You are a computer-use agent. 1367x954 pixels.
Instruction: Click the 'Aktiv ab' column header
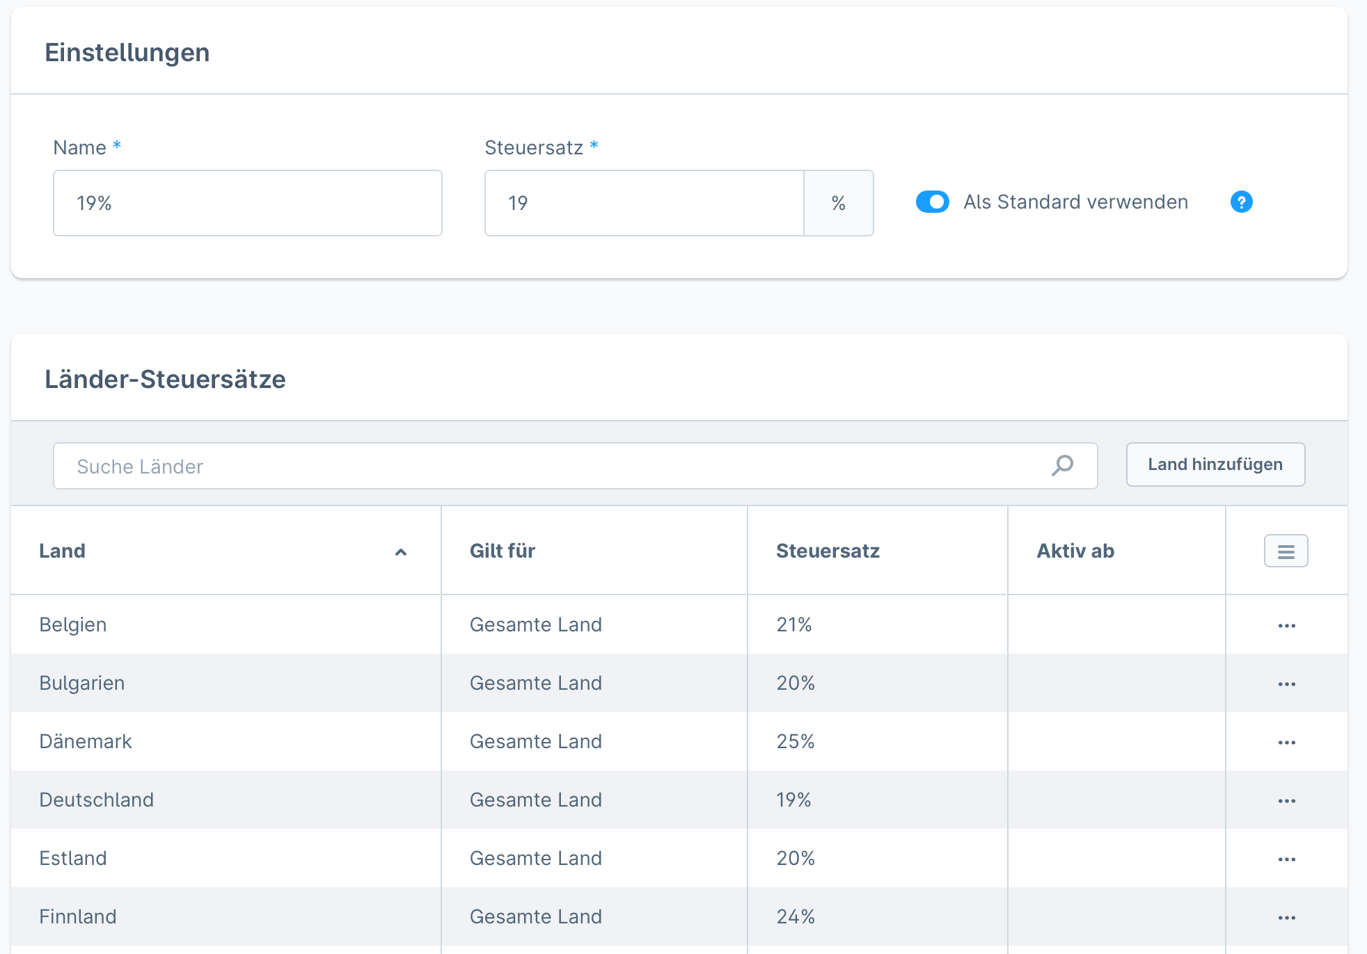[x=1075, y=551]
